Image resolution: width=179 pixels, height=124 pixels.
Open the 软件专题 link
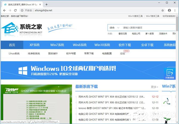click(x=71, y=54)
